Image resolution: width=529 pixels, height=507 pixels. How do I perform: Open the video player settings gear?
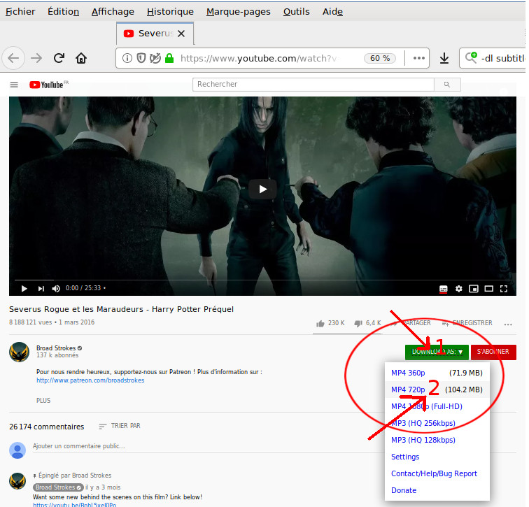tap(458, 289)
